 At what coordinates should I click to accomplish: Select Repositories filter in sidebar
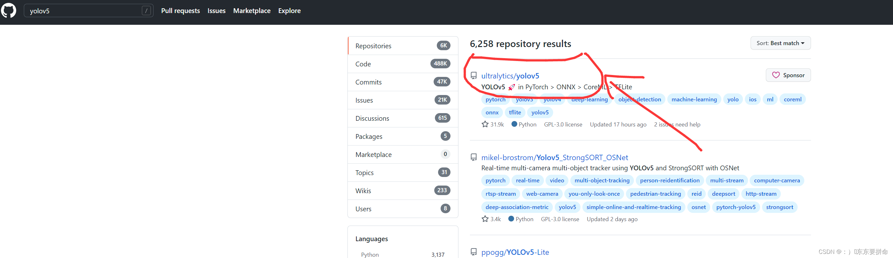(403, 46)
